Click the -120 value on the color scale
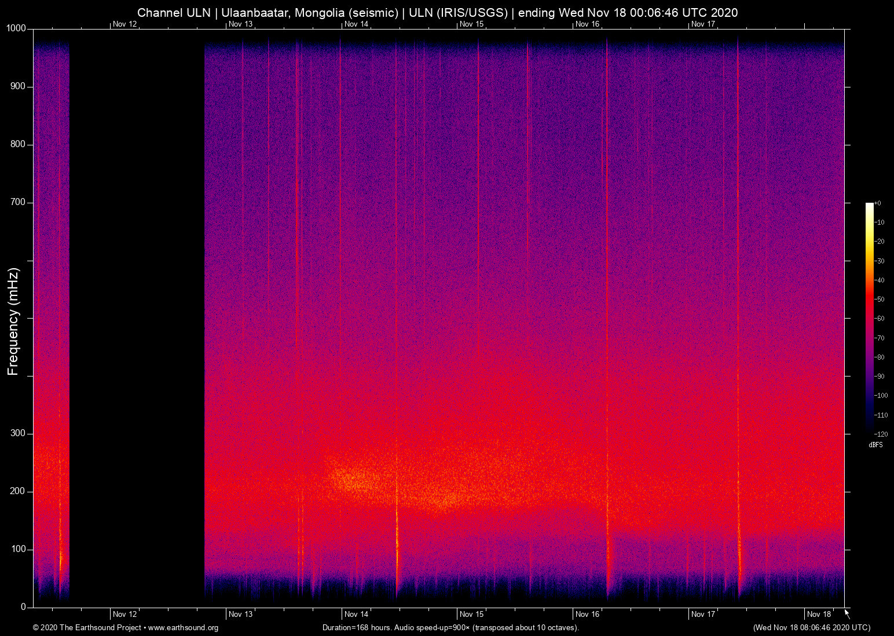 coord(881,434)
